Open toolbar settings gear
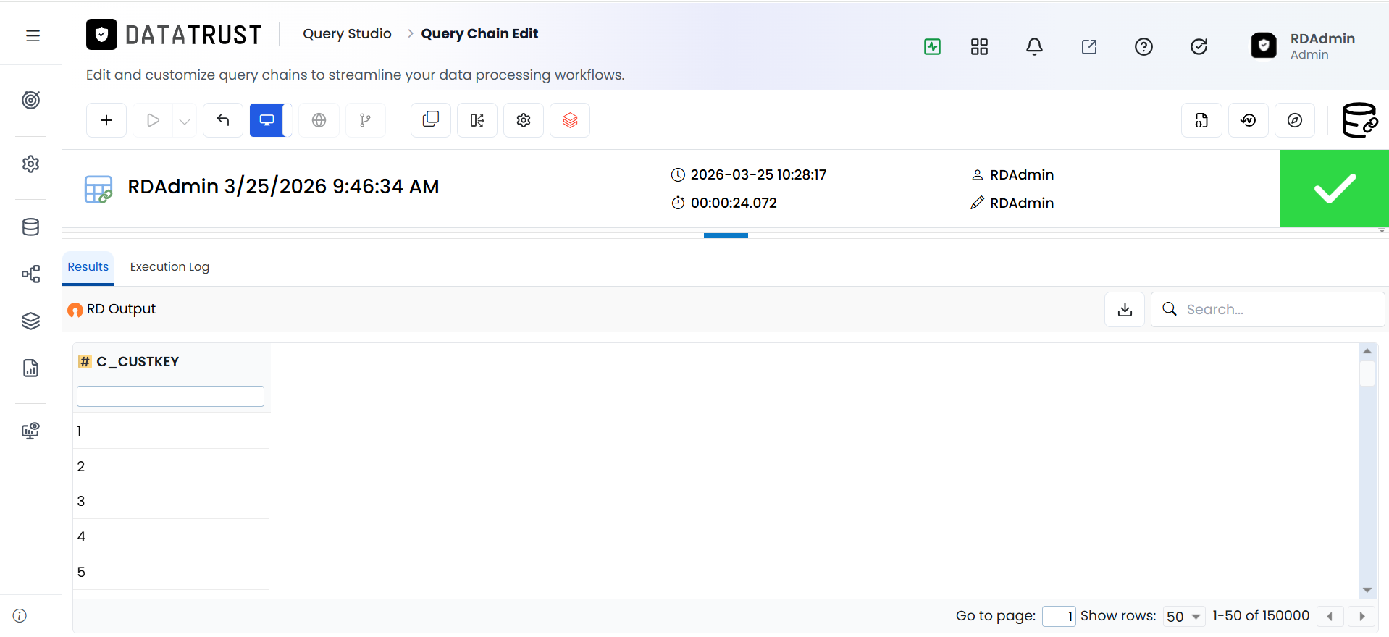This screenshot has width=1389, height=637. (524, 120)
